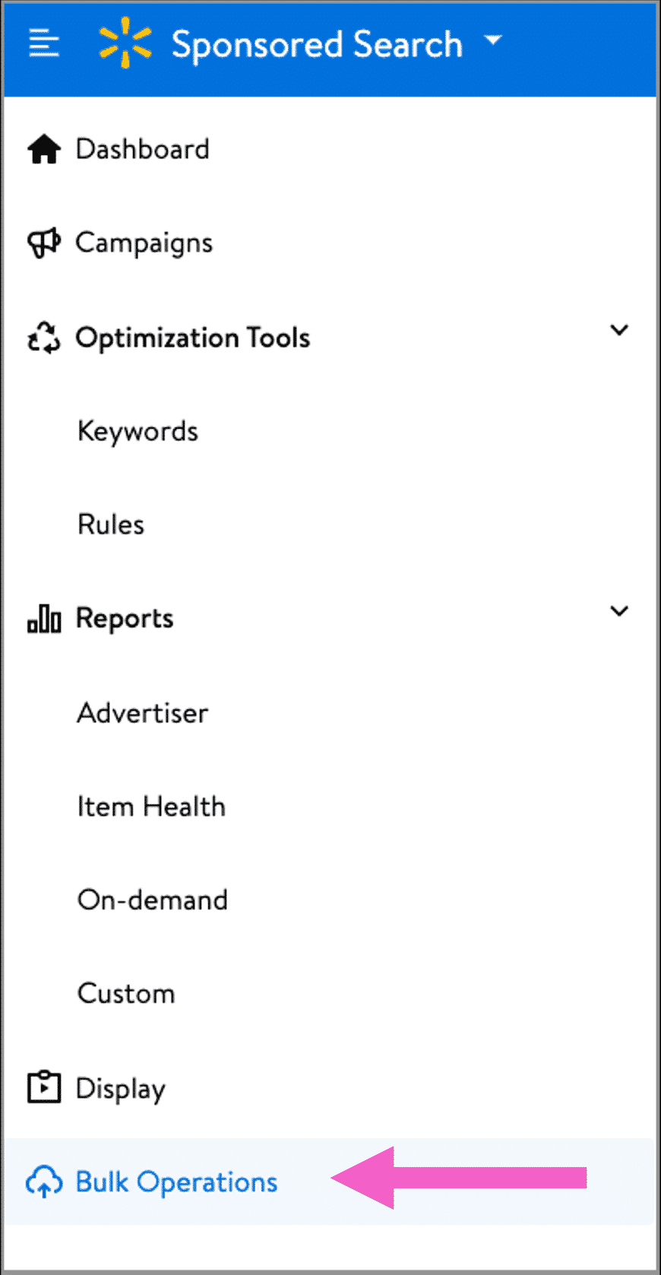This screenshot has height=1275, width=661.
Task: Collapse the Optimization Tools section chevron
Action: click(x=619, y=330)
